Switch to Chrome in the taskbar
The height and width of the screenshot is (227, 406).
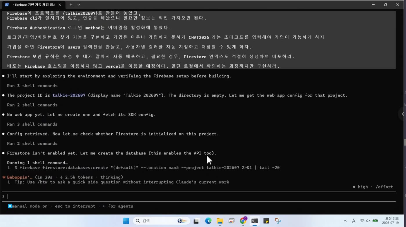[243, 221]
